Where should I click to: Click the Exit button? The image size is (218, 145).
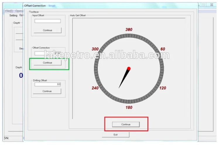[x=116, y=135]
